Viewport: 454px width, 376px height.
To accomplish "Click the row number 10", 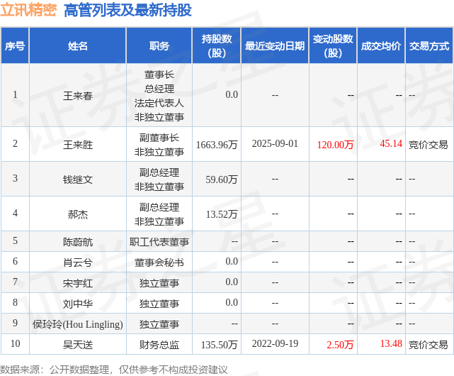I will 15,343.
